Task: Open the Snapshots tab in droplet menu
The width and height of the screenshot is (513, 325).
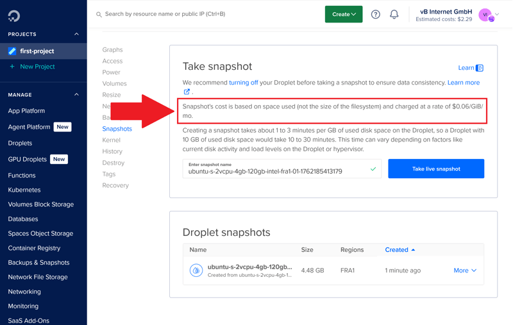Action: pos(117,129)
